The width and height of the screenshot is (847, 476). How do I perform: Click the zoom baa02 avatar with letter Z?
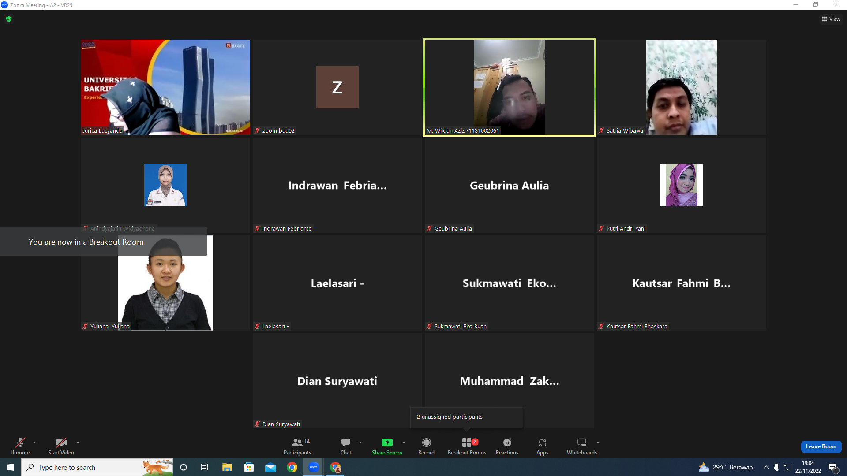click(337, 87)
